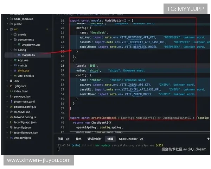The width and height of the screenshot is (211, 169).
Task: Click line number 28 in the gutter
Action: 62,66
